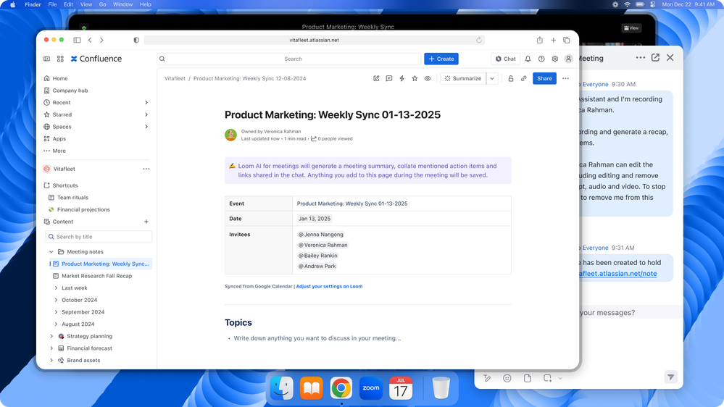Open a new Safari tab

tap(553, 40)
